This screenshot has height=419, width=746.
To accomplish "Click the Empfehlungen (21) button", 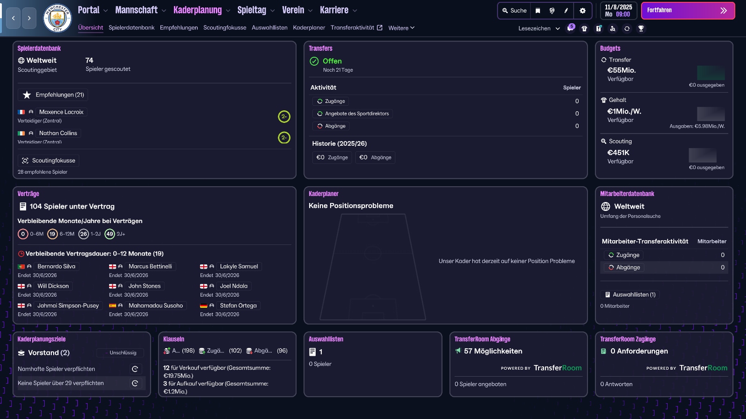I will [x=53, y=95].
